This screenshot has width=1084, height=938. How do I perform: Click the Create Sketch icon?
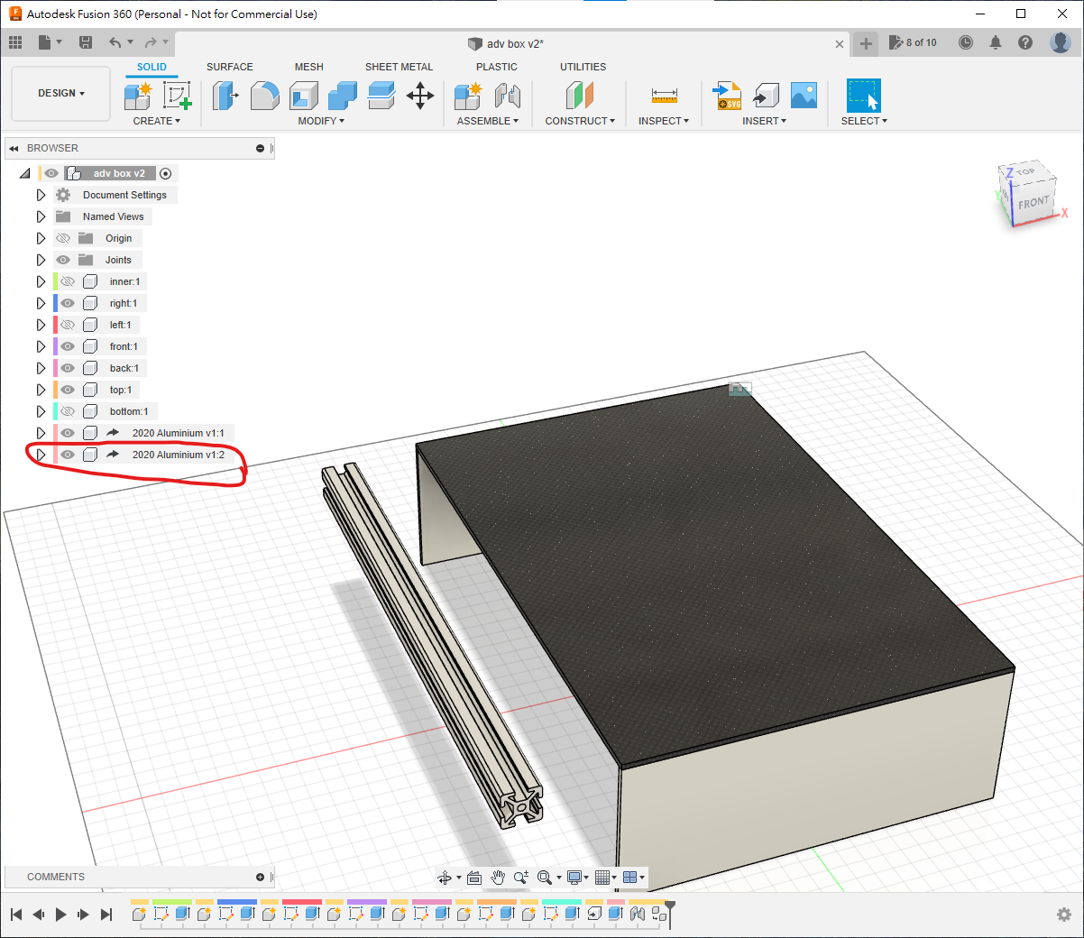(177, 96)
